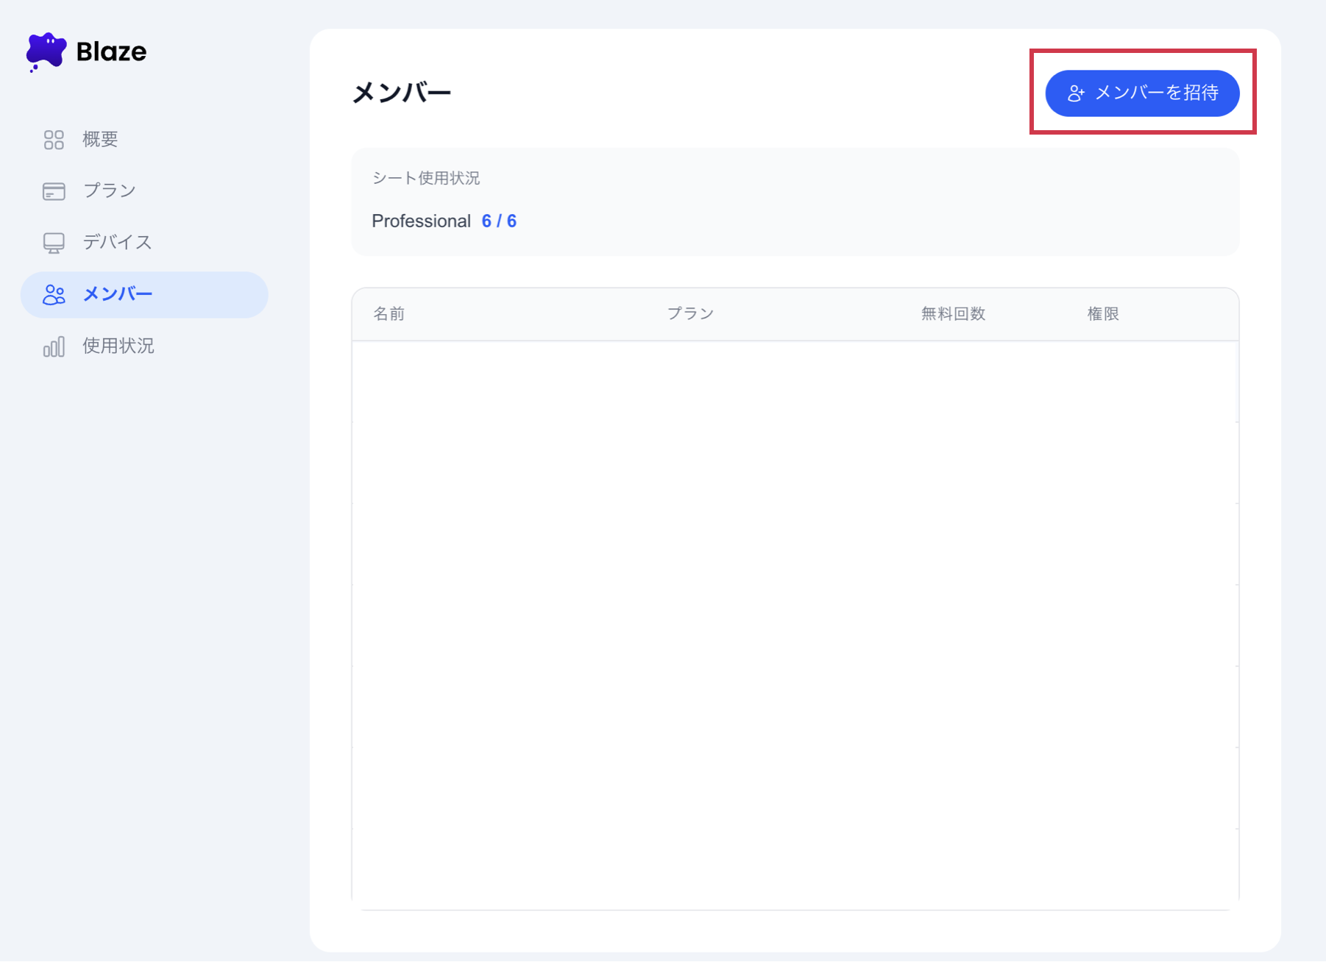Click the プラン column header in table
Screen dimensions: 1326x962
(x=690, y=314)
